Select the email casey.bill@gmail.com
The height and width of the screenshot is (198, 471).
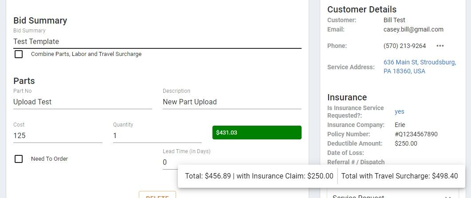coord(413,29)
